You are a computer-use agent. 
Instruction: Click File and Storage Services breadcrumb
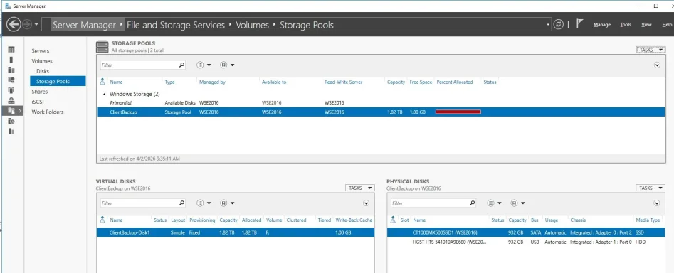(x=176, y=25)
